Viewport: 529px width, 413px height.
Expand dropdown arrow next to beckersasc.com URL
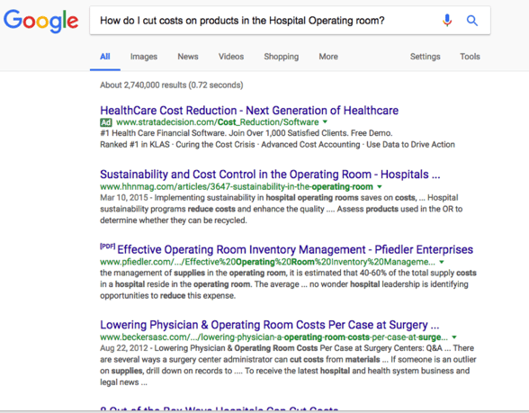454,337
